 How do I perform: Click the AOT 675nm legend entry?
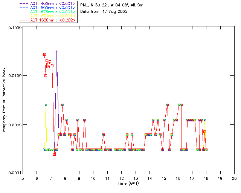point(47,12)
